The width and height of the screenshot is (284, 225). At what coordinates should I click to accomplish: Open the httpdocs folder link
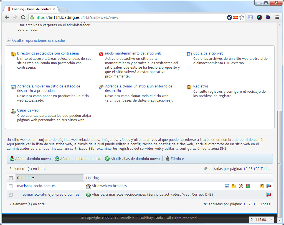point(120,186)
